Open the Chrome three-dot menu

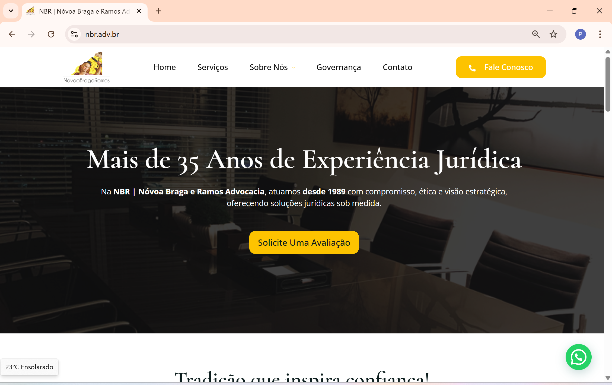(600, 34)
